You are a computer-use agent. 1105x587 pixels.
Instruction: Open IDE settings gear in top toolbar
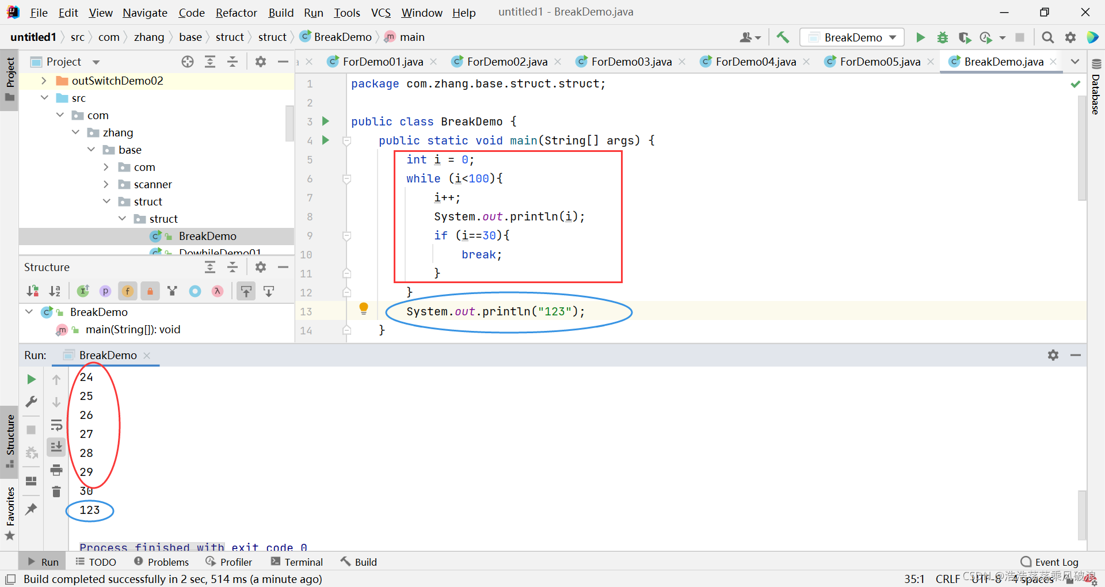pyautogui.click(x=1070, y=37)
